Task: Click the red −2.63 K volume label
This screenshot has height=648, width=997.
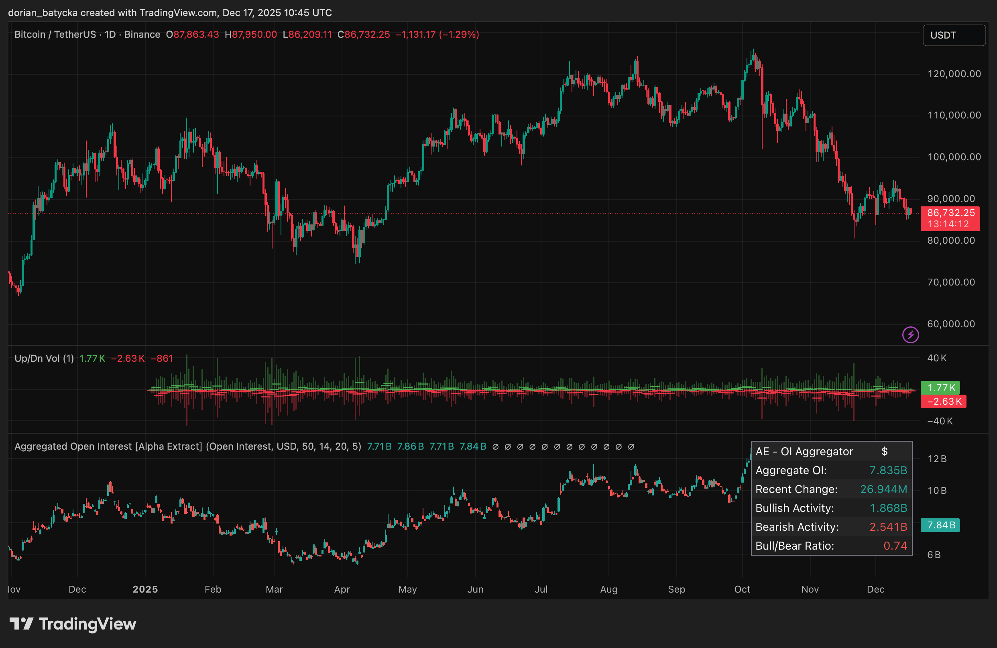Action: [943, 401]
